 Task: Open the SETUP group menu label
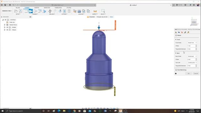pyautogui.click(x=18, y=14)
